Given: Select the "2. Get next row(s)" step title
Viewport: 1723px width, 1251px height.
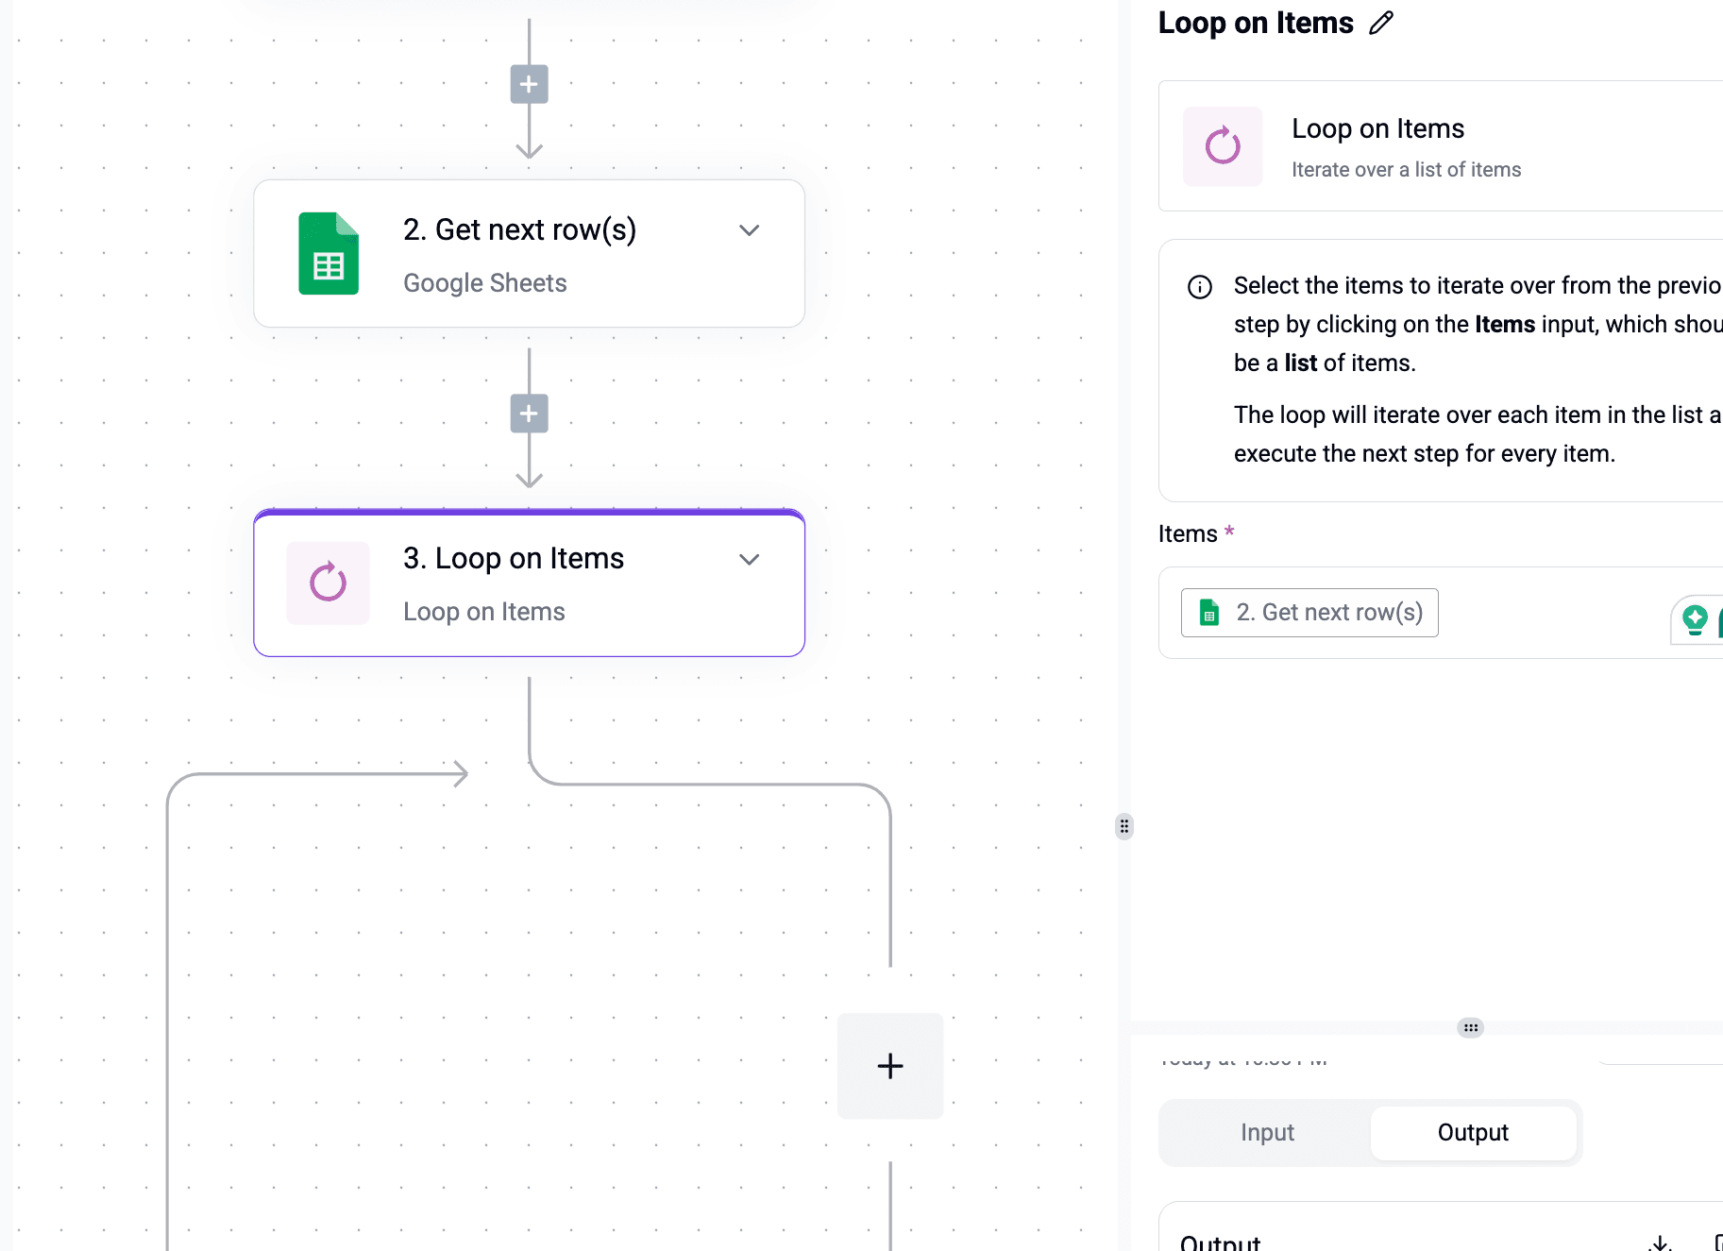Looking at the screenshot, I should point(519,229).
